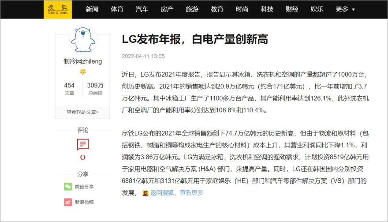Open the 娱乐 section
The width and height of the screenshot is (388, 222).
pyautogui.click(x=317, y=9)
